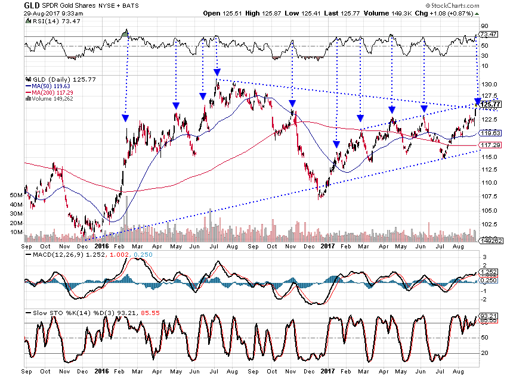Click the rightmost blue arrowhead near the 125.77 price

point(478,101)
